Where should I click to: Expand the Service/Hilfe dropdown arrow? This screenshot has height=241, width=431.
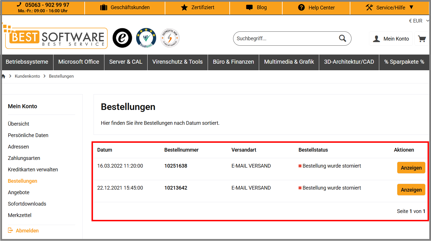pyautogui.click(x=411, y=7)
